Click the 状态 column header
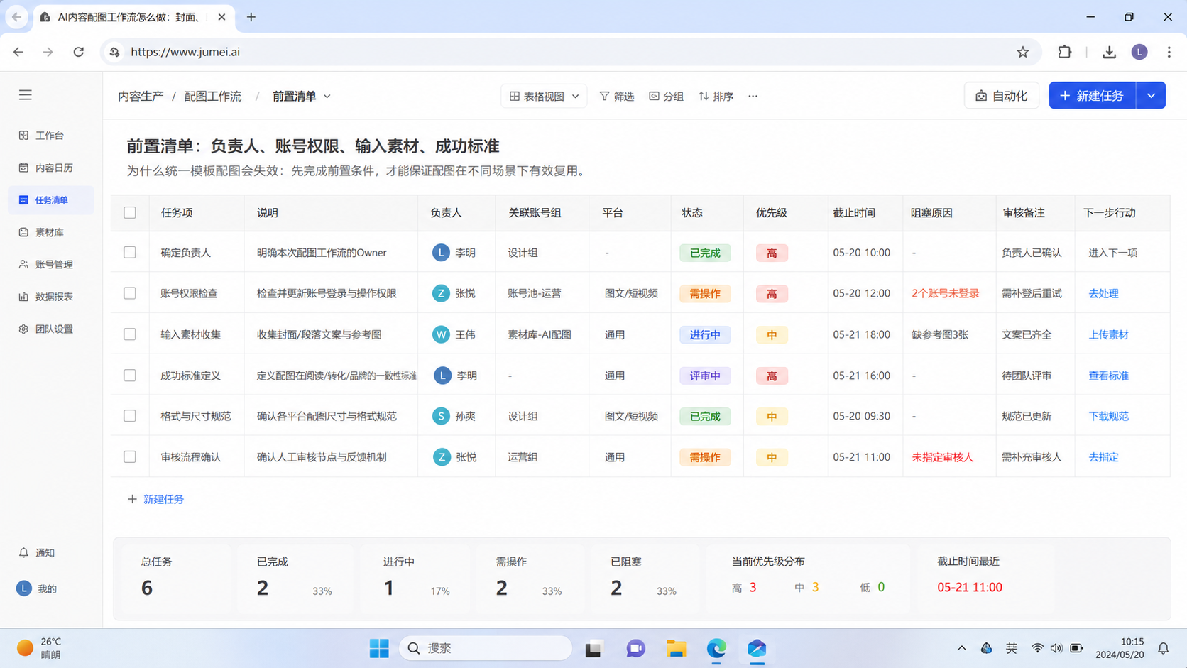 pyautogui.click(x=692, y=213)
